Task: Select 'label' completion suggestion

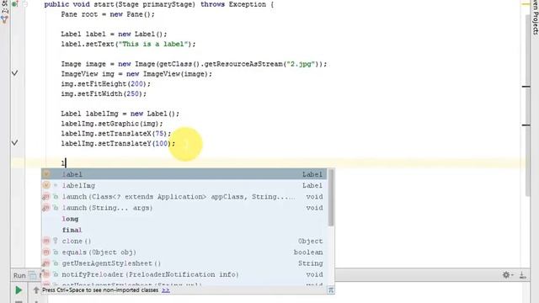Action: point(184,174)
